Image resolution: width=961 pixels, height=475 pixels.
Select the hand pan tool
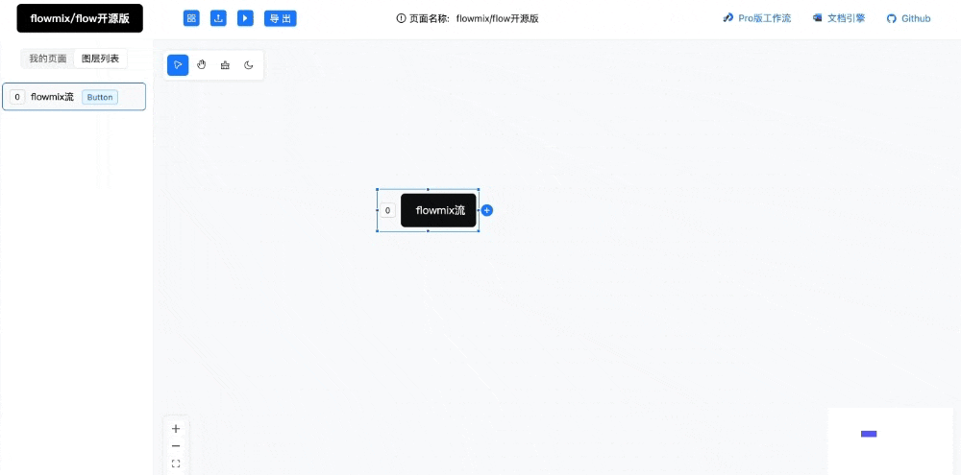pyautogui.click(x=201, y=65)
